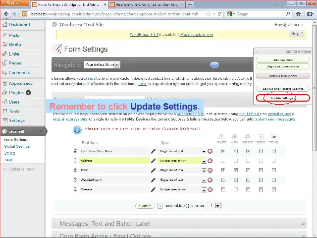Click the pencil edit icon for Website field

coord(153,179)
